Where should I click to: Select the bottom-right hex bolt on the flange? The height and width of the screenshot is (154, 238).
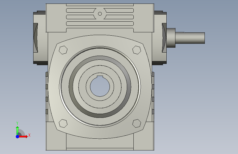(137, 123)
